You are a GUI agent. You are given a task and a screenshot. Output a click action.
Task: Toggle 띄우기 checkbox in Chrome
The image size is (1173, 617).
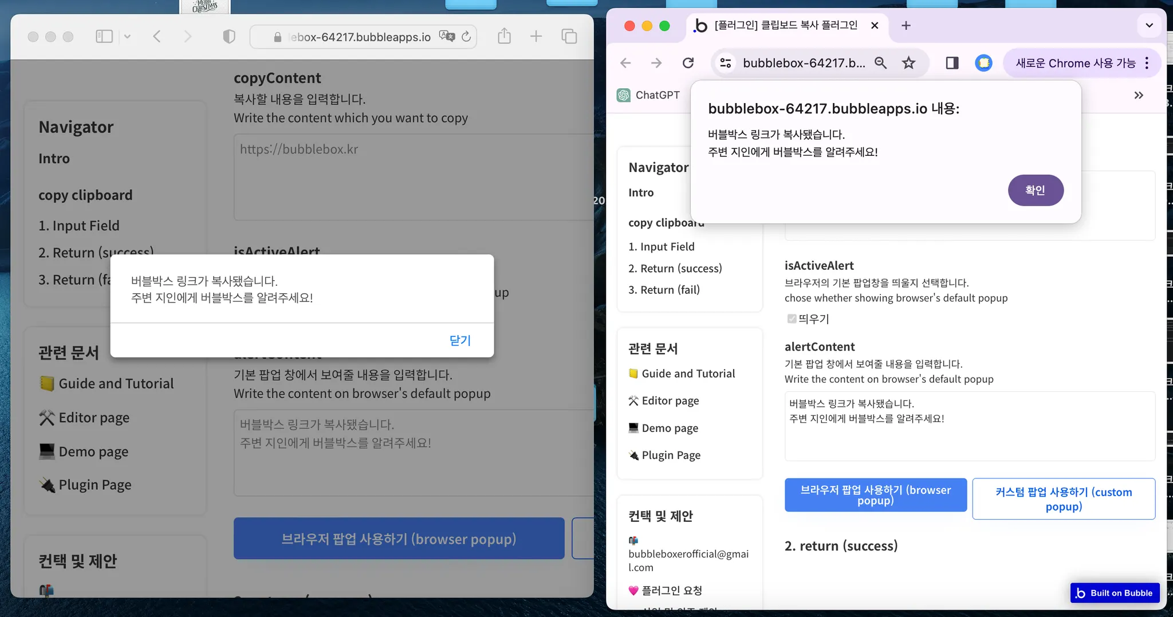point(792,319)
